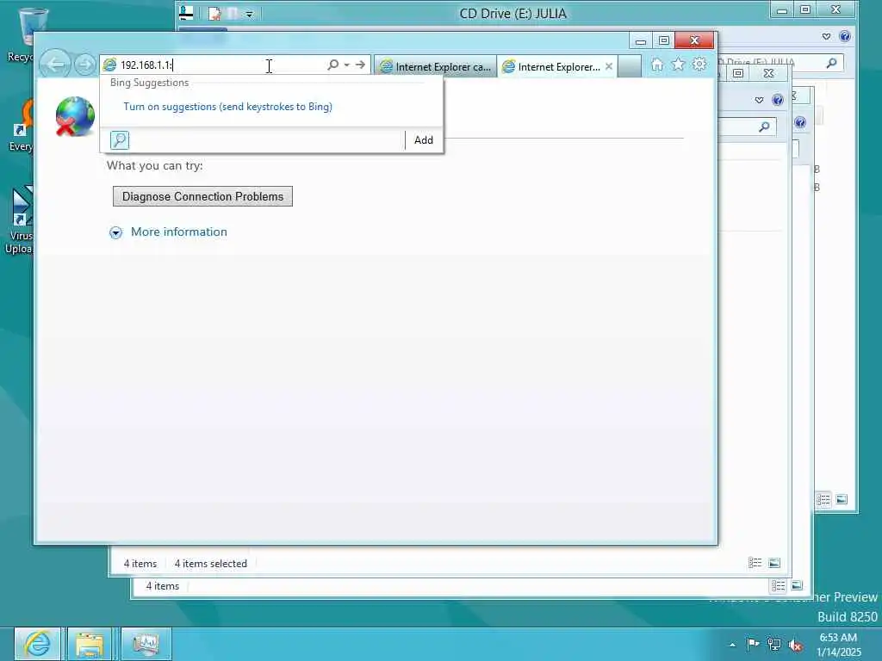The height and width of the screenshot is (661, 882).
Task: Go forward using Internet Explorer forward arrow
Action: click(85, 65)
